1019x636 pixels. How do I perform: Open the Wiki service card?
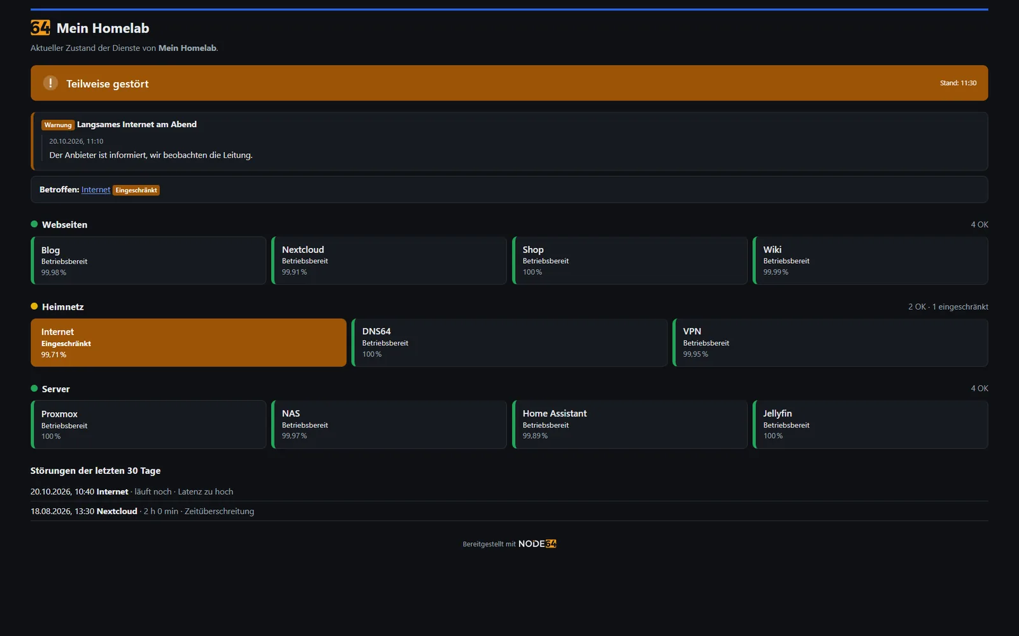[871, 261]
